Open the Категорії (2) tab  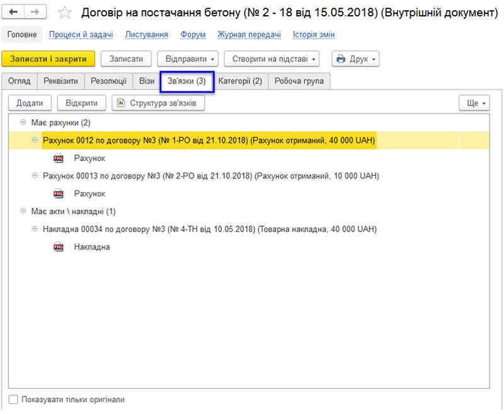point(240,81)
